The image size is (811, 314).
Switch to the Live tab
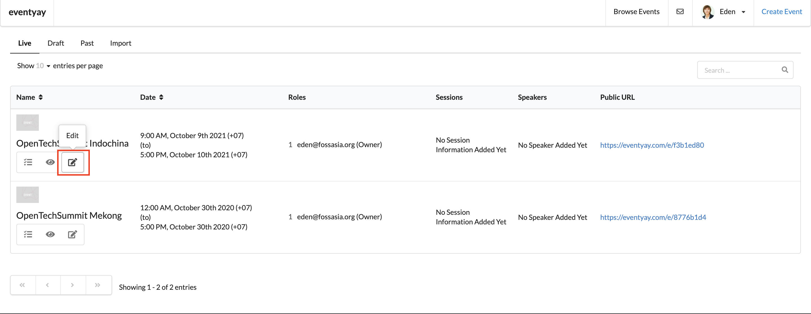coord(24,43)
